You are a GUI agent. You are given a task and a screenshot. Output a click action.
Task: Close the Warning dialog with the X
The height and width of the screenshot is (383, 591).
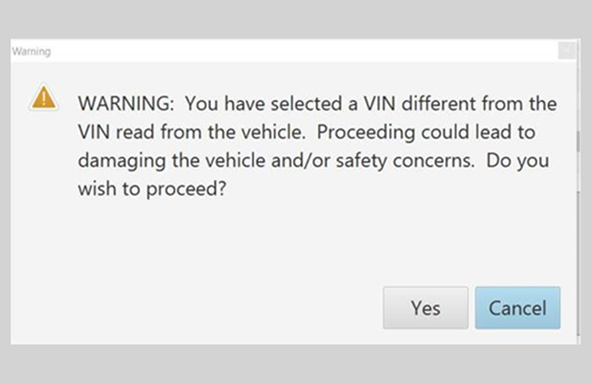(x=566, y=51)
